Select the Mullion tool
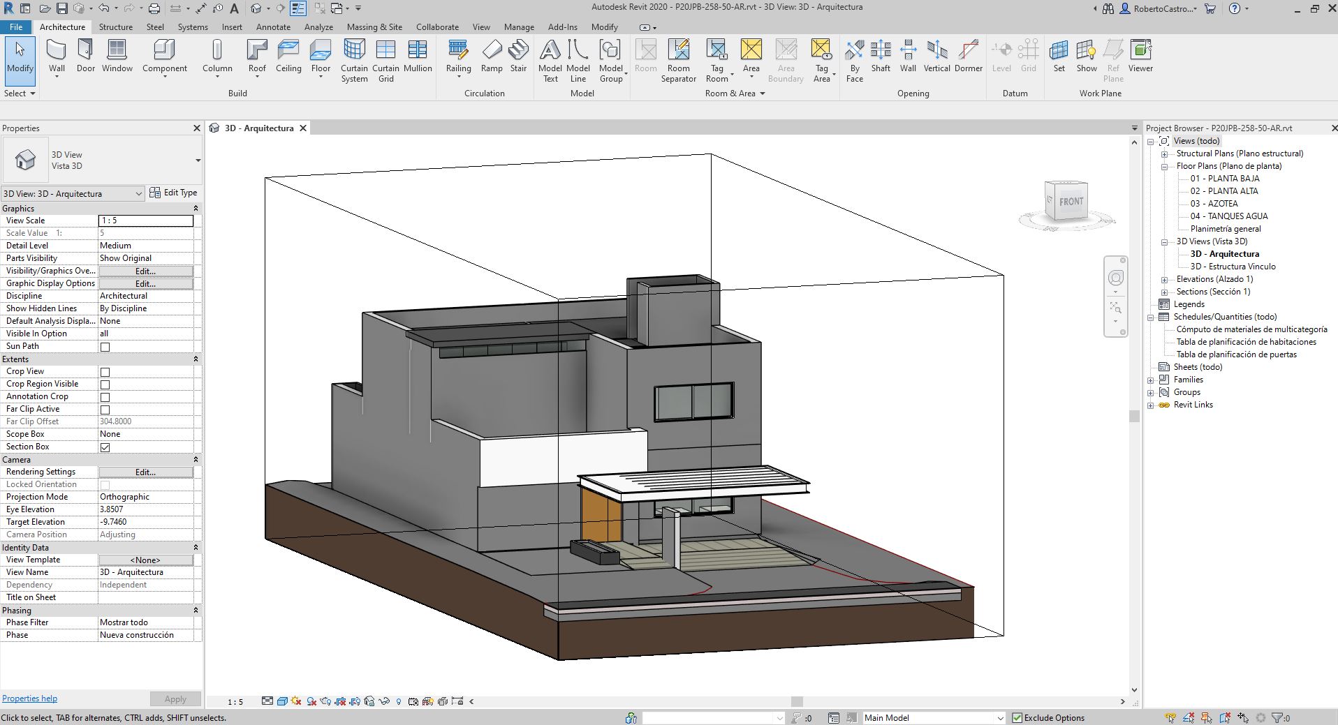The height and width of the screenshot is (725, 1338). tap(418, 56)
